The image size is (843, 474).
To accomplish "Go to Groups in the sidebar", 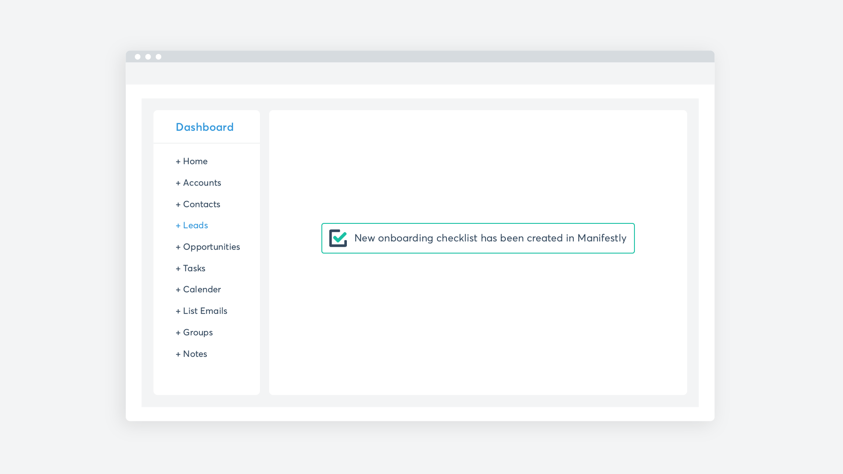I will (x=194, y=333).
